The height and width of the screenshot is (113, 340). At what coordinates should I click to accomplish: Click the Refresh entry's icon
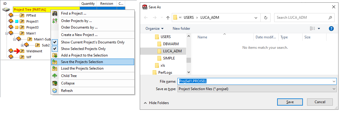55,91
